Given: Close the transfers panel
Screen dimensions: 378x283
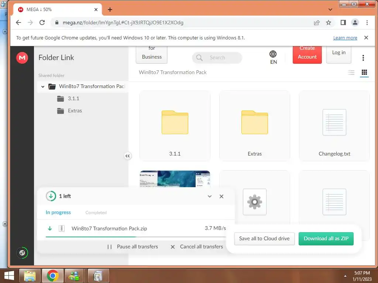Looking at the screenshot, I should tap(221, 196).
